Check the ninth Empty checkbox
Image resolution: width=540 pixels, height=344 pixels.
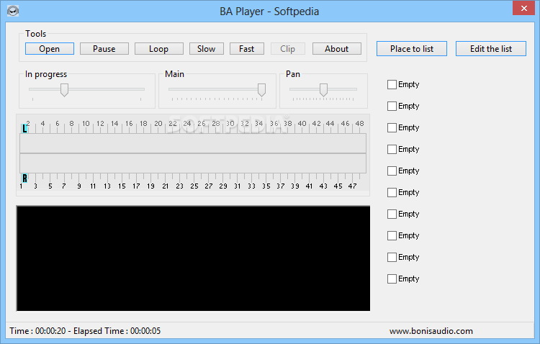(x=392, y=257)
